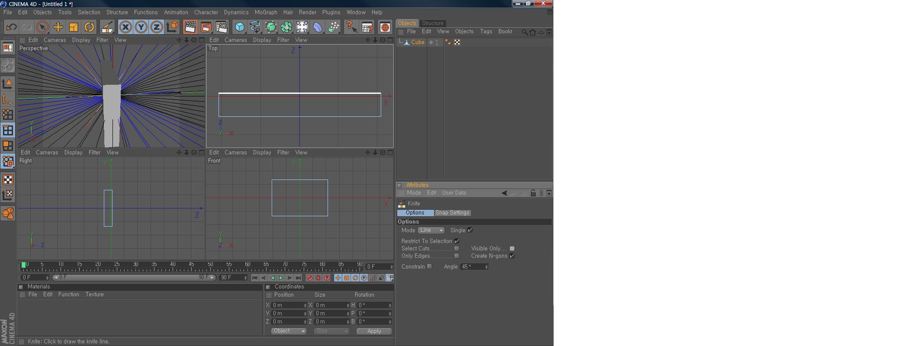The width and height of the screenshot is (900, 346).
Task: Click the Undo arrow icon
Action: point(11,27)
